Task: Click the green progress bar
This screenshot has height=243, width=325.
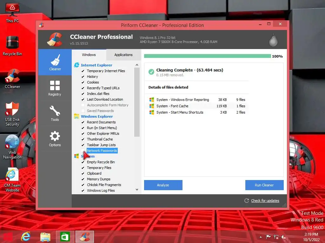Action: tap(208, 56)
